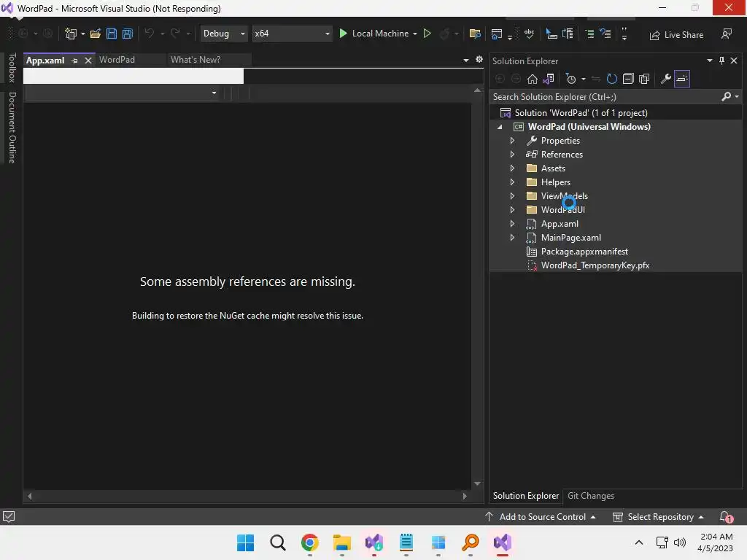Toggle the pin on App.xaml tab
This screenshot has height=560, width=747.
tap(74, 61)
